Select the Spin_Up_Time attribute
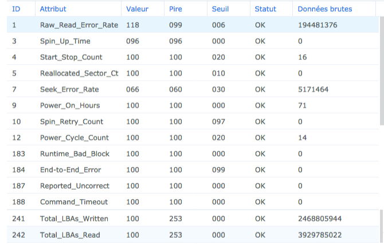 [65, 41]
